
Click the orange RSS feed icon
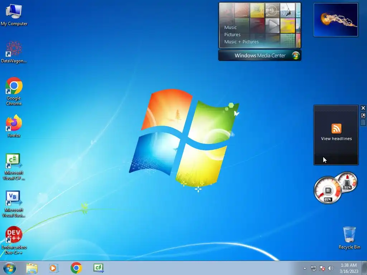(336, 129)
